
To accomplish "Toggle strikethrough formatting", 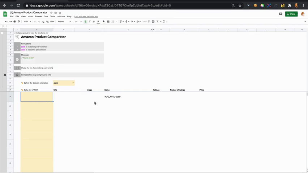I will pos(94,22).
